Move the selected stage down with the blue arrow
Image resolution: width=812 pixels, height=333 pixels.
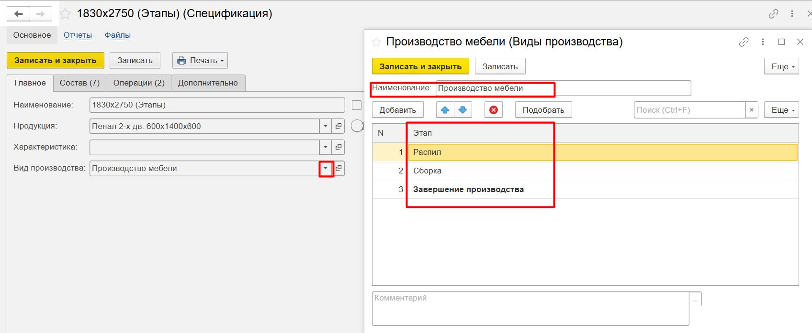(x=463, y=110)
